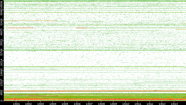Click the 14:09 time axis label
Image resolution: width=186 pixels, height=105 pixels.
click(113, 104)
